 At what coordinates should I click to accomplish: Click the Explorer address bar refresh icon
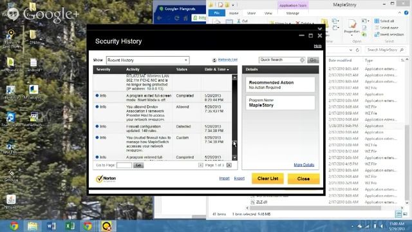[357, 50]
